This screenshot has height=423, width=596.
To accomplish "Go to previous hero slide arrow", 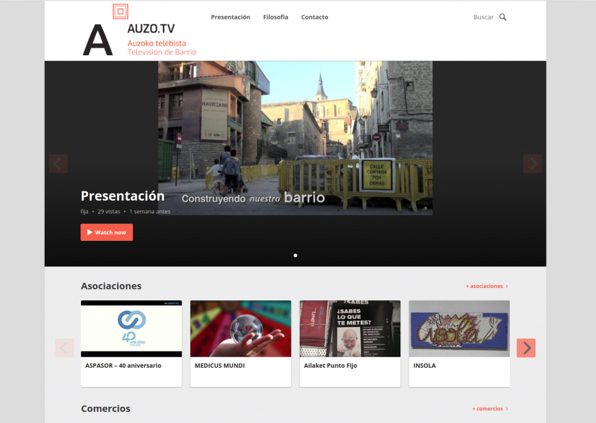I will pos(58,164).
